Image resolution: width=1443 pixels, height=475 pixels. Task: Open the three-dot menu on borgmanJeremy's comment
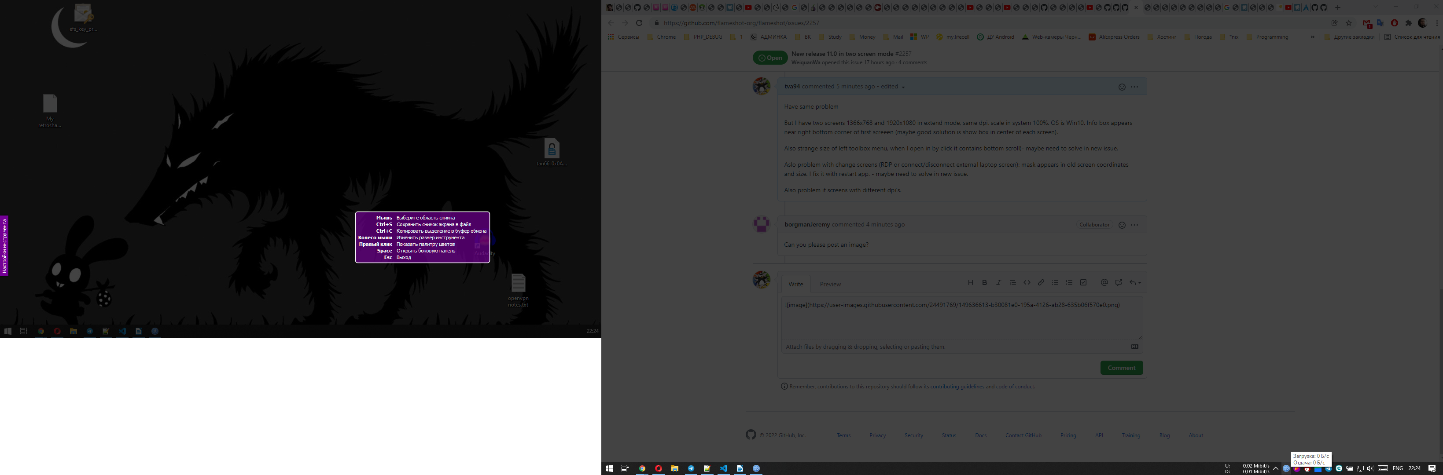click(1134, 225)
